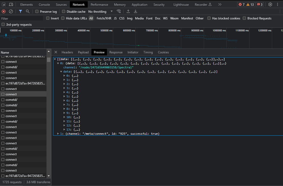The width and height of the screenshot is (283, 186).
Task: Filter requests by Fetch/XHR
Action: click(104, 18)
